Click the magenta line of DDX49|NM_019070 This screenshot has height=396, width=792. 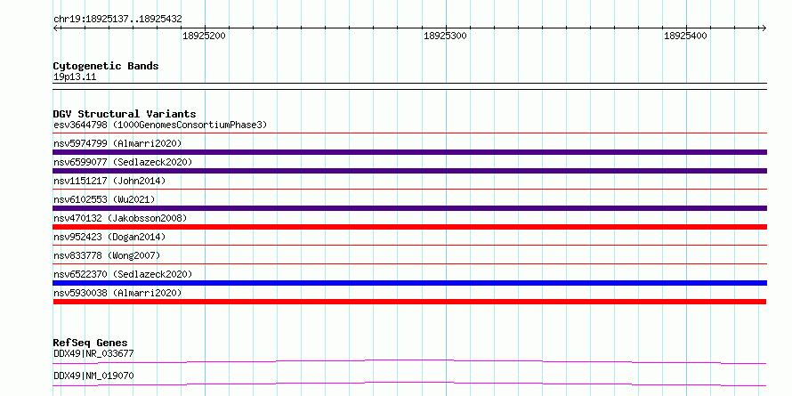tap(409, 384)
